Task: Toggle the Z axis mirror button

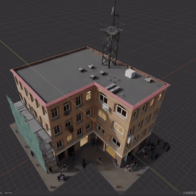Action: point(192,193)
